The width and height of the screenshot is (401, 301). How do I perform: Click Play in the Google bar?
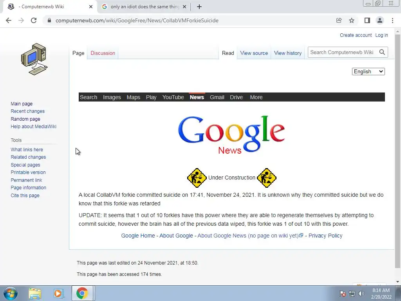(x=151, y=97)
